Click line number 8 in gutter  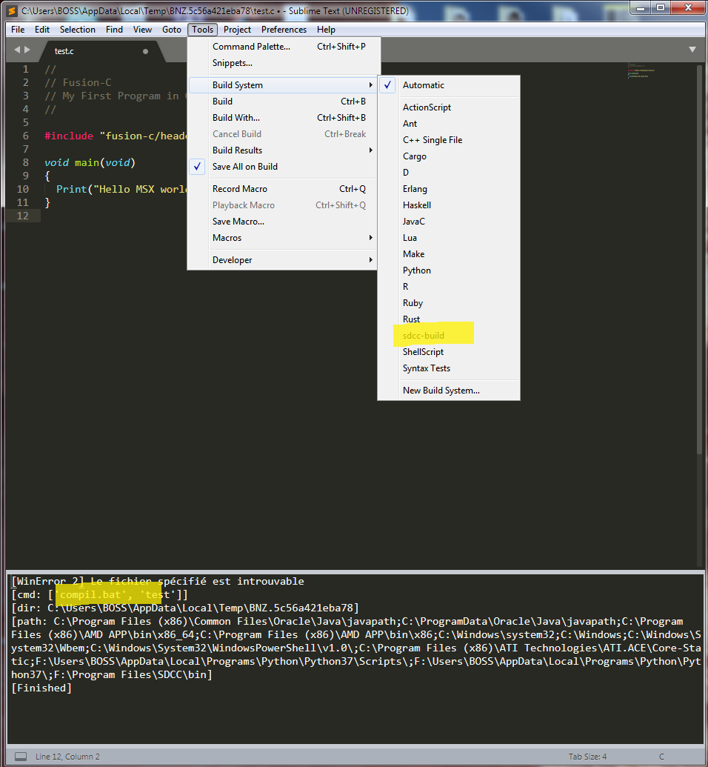[25, 162]
